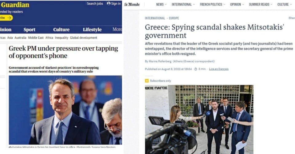
Task: Click the yellow subscribe arrow button
Action: 6,18
